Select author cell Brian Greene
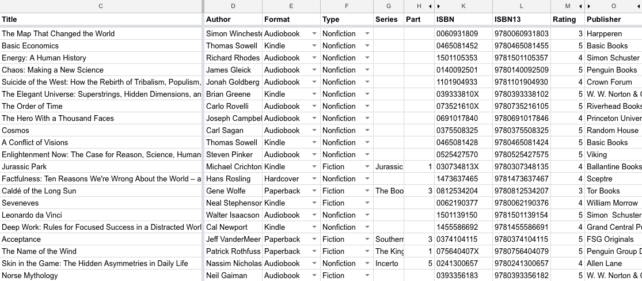The width and height of the screenshot is (642, 281). pos(233,94)
